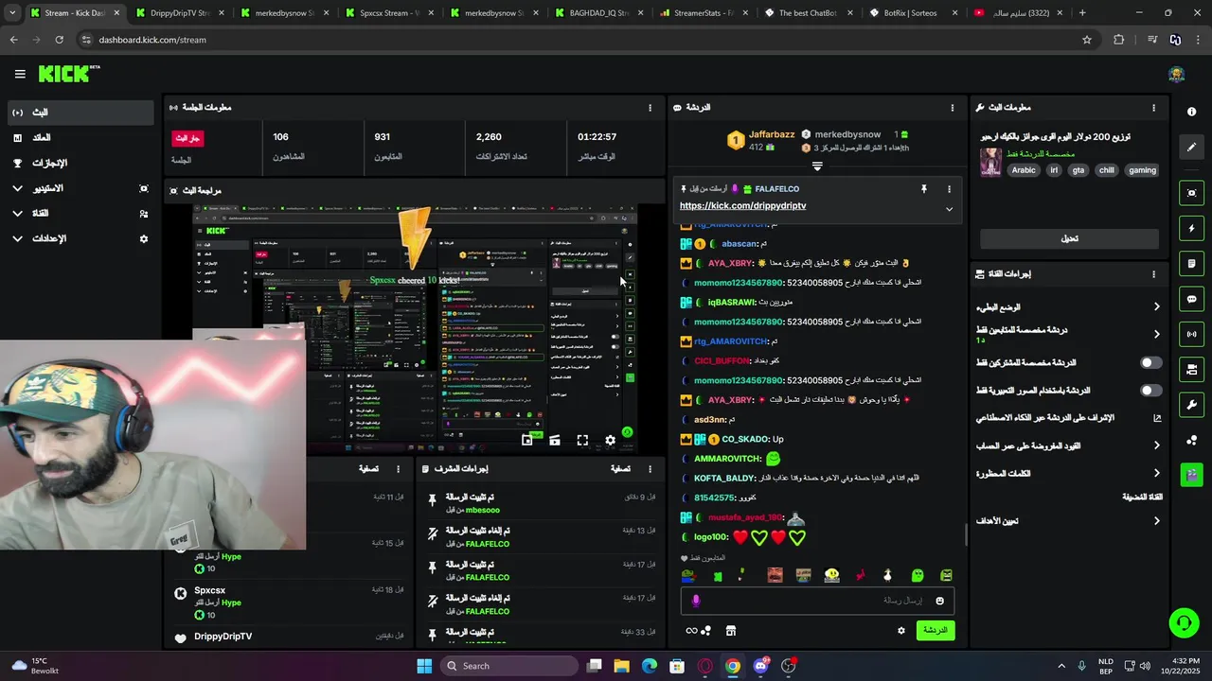Screen dimensions: 1212x681
Task: Open channel actions panel three-dot menu
Action: coord(1153,274)
